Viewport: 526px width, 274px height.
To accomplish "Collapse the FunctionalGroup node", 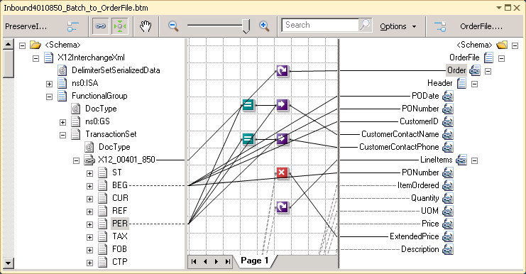I will pyautogui.click(x=49, y=97).
